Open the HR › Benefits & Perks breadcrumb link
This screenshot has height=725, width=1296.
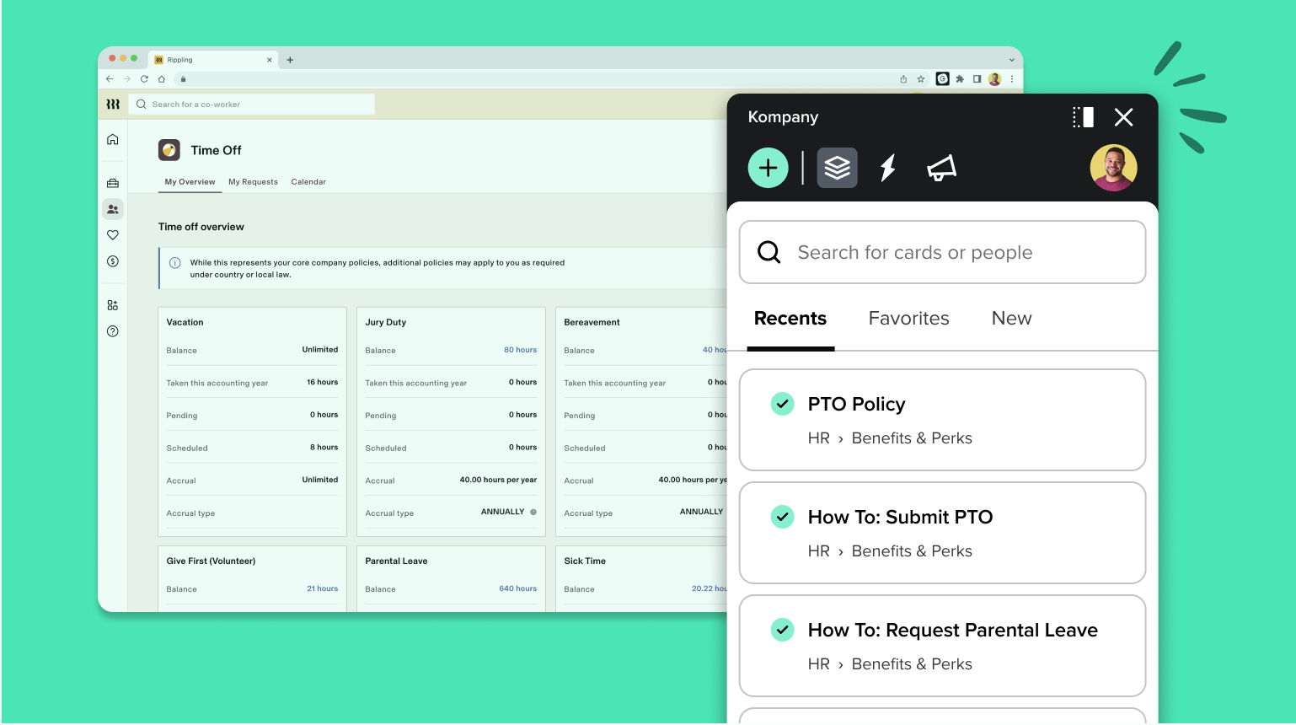pyautogui.click(x=890, y=438)
